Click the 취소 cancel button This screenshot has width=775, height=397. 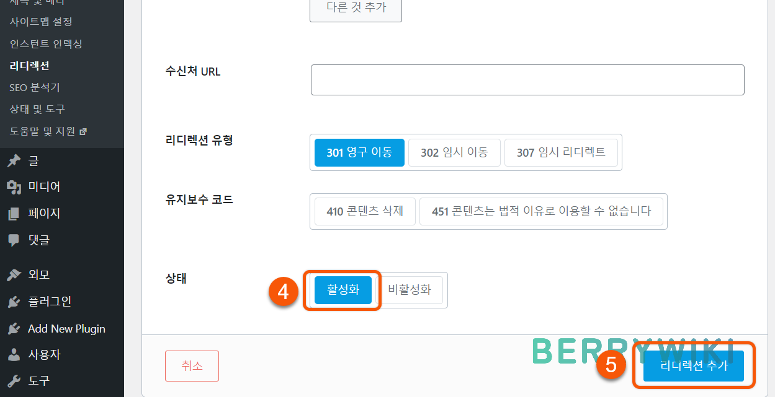click(192, 366)
